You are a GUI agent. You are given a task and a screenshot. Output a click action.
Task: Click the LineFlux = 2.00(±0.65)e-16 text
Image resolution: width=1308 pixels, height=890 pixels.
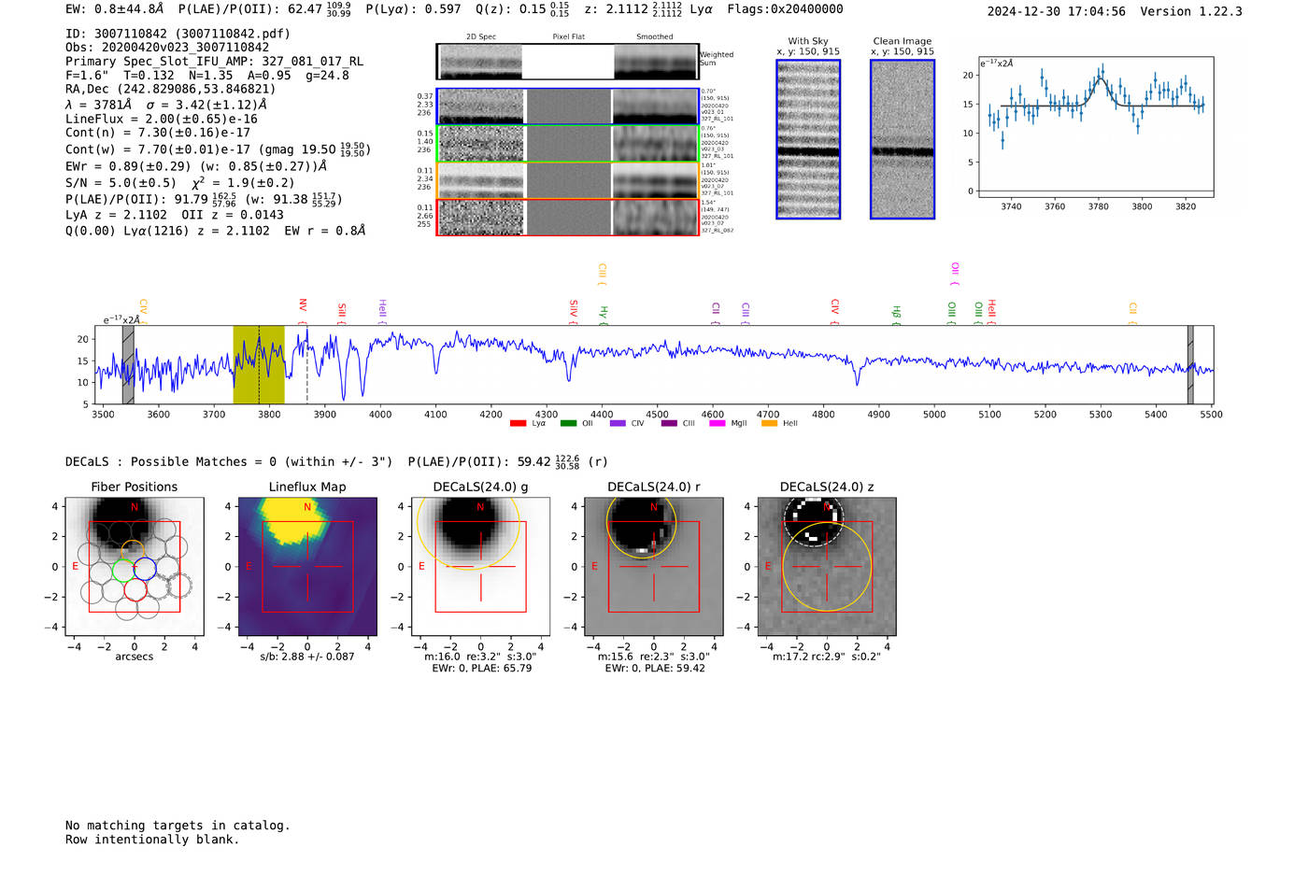click(x=162, y=120)
